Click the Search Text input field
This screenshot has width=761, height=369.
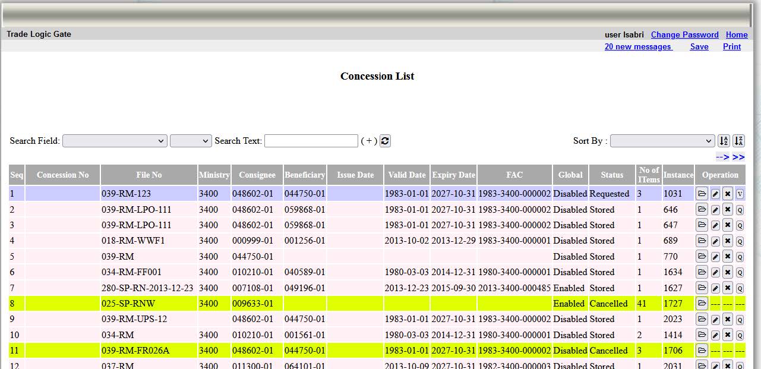click(x=311, y=141)
